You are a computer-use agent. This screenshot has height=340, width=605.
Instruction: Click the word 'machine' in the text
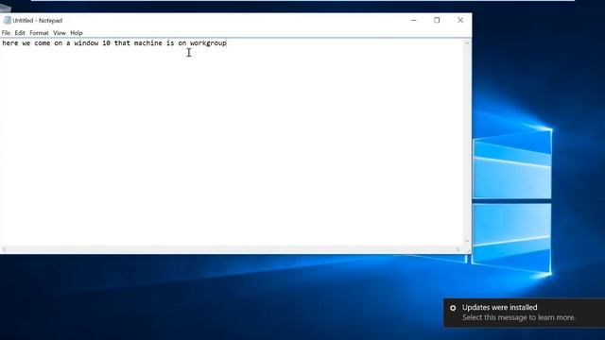coord(148,43)
